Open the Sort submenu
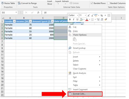Screen dimensions: 129x99 tap(85, 77)
